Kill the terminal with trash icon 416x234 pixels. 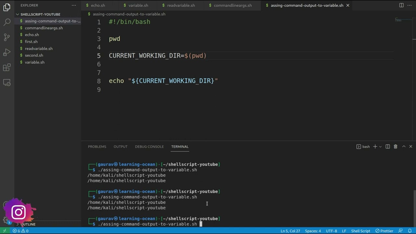(x=396, y=147)
